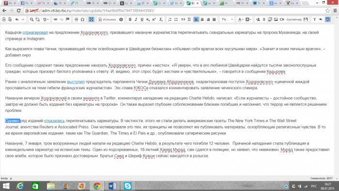Open the background color dropdown

(x=248, y=19)
